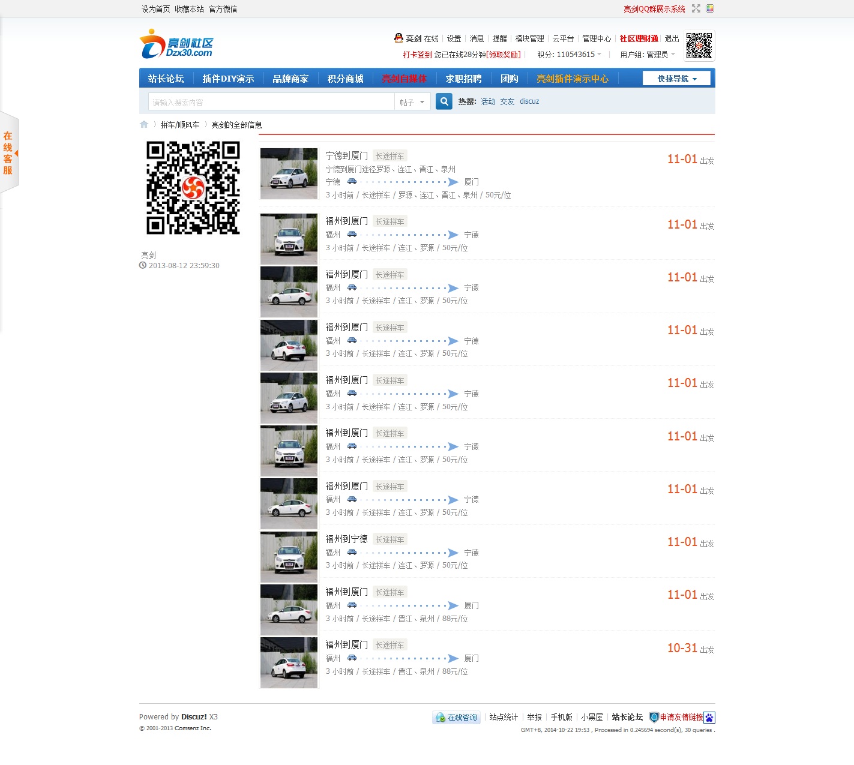Click the discuz hot search link

coord(529,101)
